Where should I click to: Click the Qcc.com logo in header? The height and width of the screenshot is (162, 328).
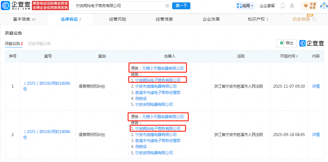[15, 6]
